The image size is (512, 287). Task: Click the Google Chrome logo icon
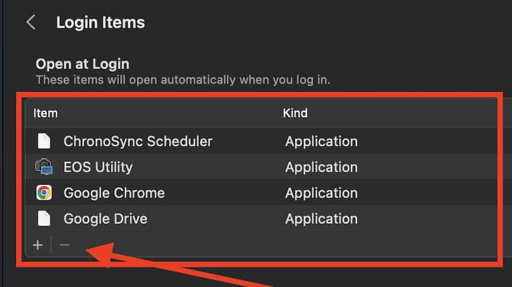pos(44,193)
